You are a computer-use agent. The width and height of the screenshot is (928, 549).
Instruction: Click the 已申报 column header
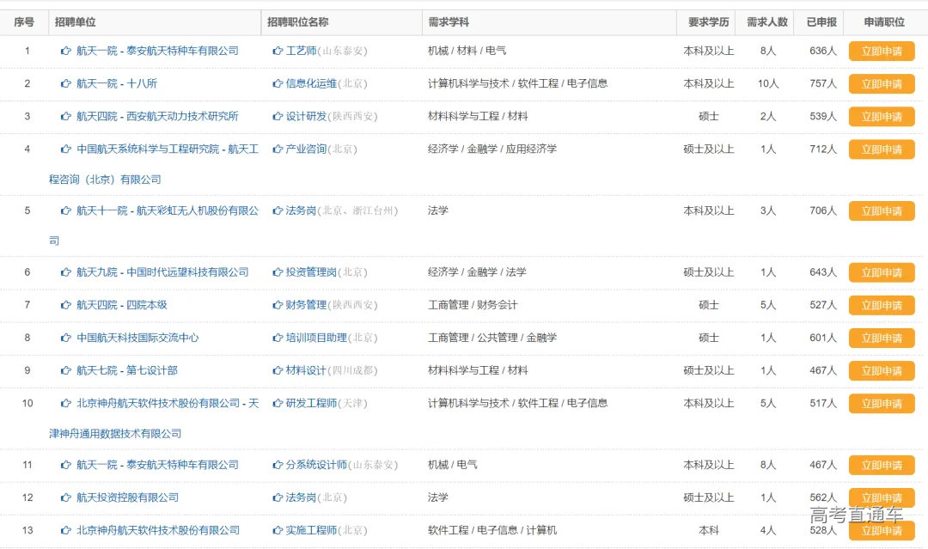[819, 21]
